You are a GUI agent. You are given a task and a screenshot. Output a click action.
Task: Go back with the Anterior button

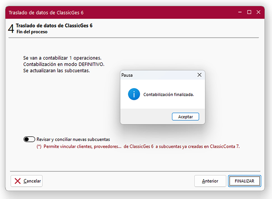pos(210,181)
